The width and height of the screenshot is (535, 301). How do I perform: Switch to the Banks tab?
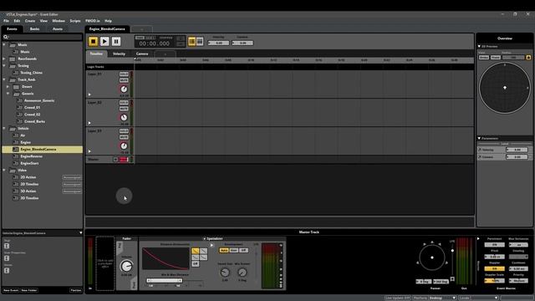click(x=34, y=29)
